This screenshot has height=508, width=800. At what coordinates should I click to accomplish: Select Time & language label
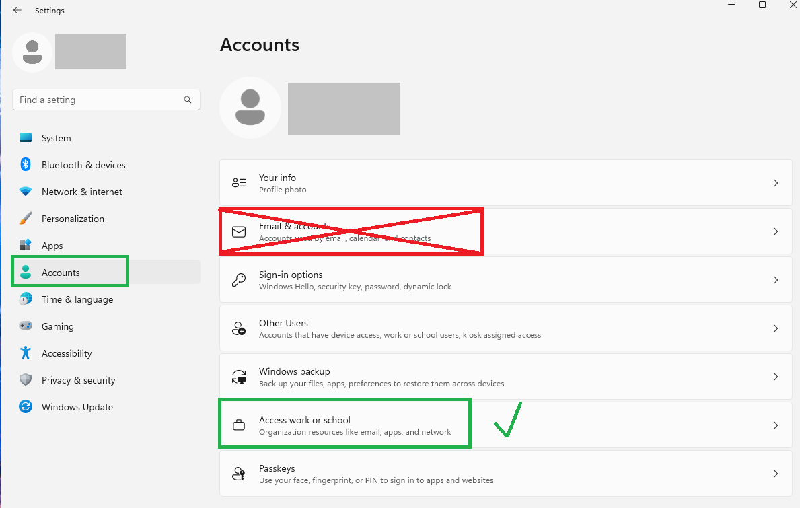pos(77,299)
